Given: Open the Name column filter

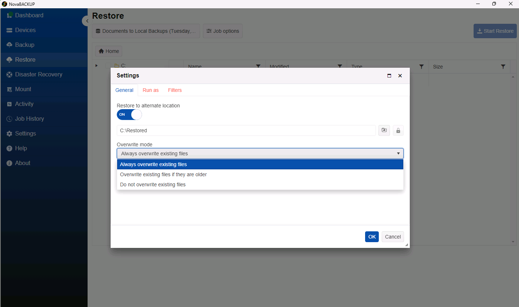Looking at the screenshot, I should (x=258, y=66).
